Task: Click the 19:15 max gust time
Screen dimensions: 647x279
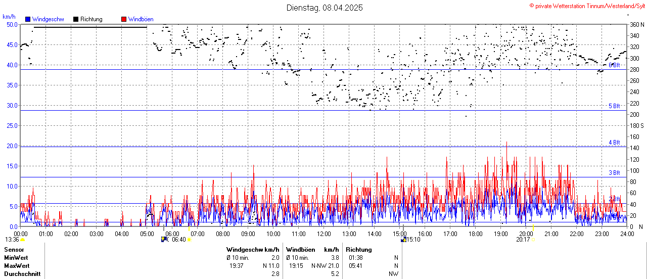Action: 296,266
